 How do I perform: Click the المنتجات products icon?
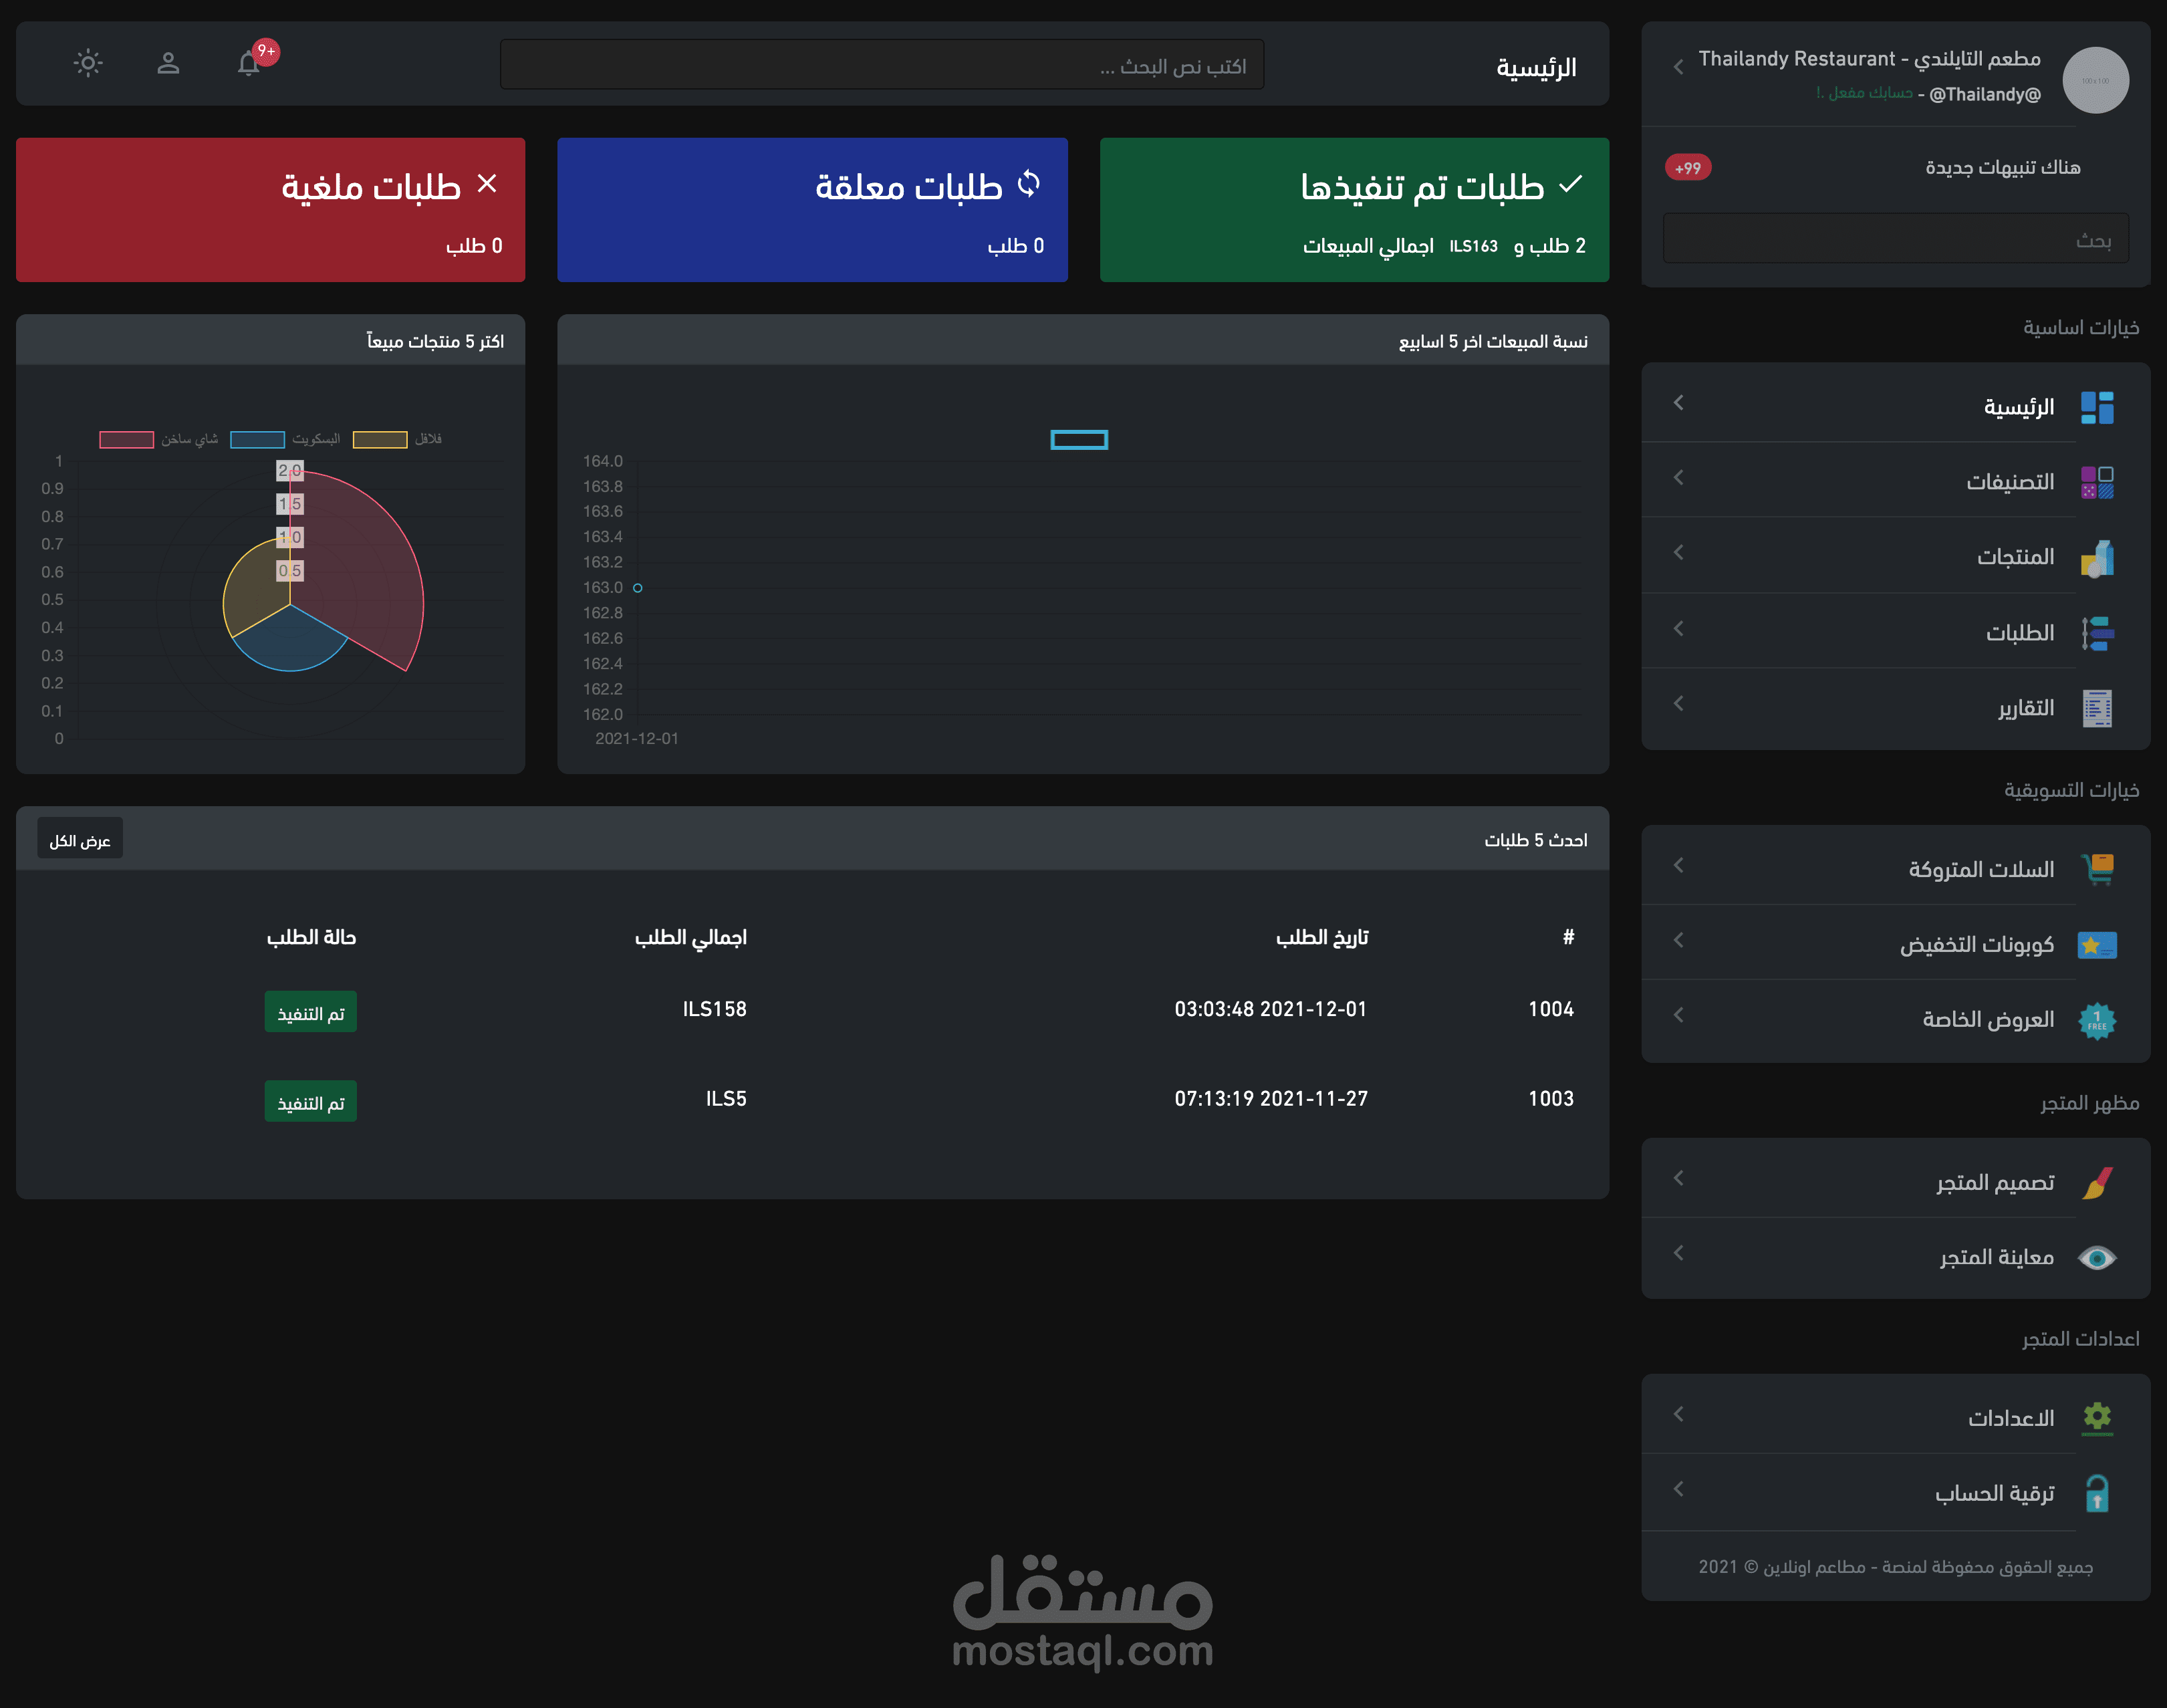(2096, 558)
